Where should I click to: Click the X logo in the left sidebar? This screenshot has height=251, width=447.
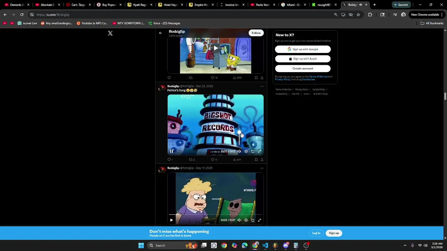110,33
